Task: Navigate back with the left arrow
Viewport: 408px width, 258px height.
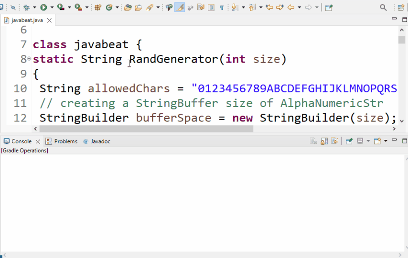Action: [290, 8]
